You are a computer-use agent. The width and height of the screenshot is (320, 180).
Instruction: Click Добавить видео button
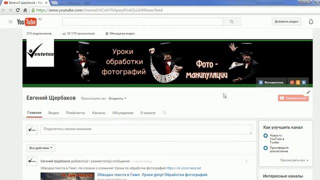286,21
